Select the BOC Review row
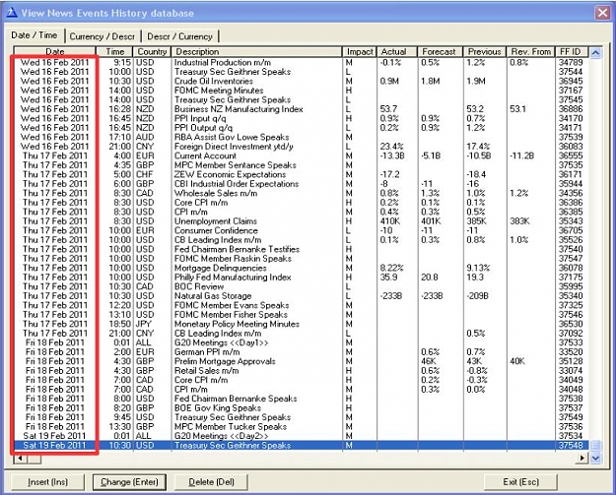616x495 pixels. 301,286
